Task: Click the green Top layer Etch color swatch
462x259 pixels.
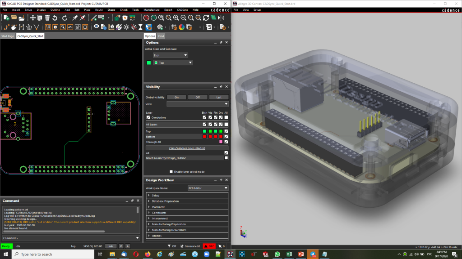Action: click(x=204, y=131)
